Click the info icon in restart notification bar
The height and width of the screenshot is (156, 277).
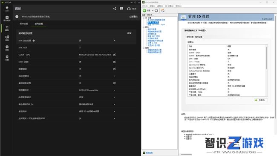17,17
